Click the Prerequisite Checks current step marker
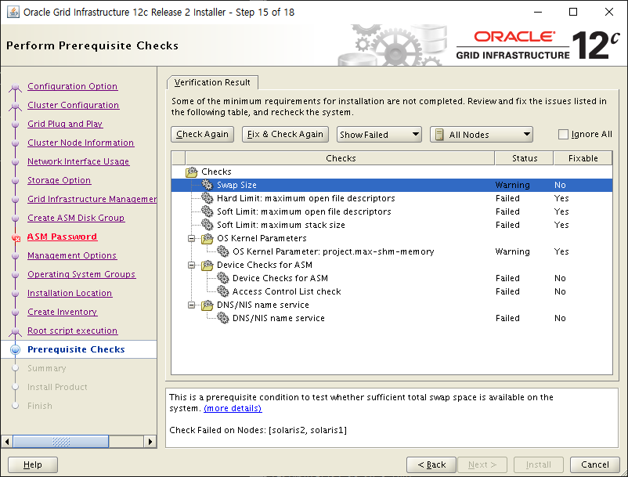This screenshot has height=477, width=628. click(x=15, y=349)
